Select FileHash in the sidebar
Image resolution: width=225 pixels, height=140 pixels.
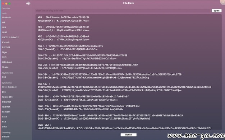pyautogui.click(x=6, y=18)
